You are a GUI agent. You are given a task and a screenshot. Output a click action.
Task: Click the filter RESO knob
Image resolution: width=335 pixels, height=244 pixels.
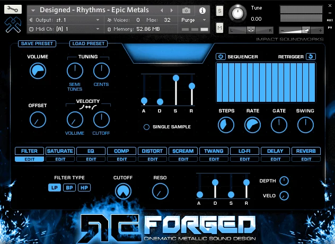(x=160, y=191)
